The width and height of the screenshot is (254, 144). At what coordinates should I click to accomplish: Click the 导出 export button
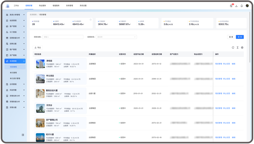click(x=38, y=48)
